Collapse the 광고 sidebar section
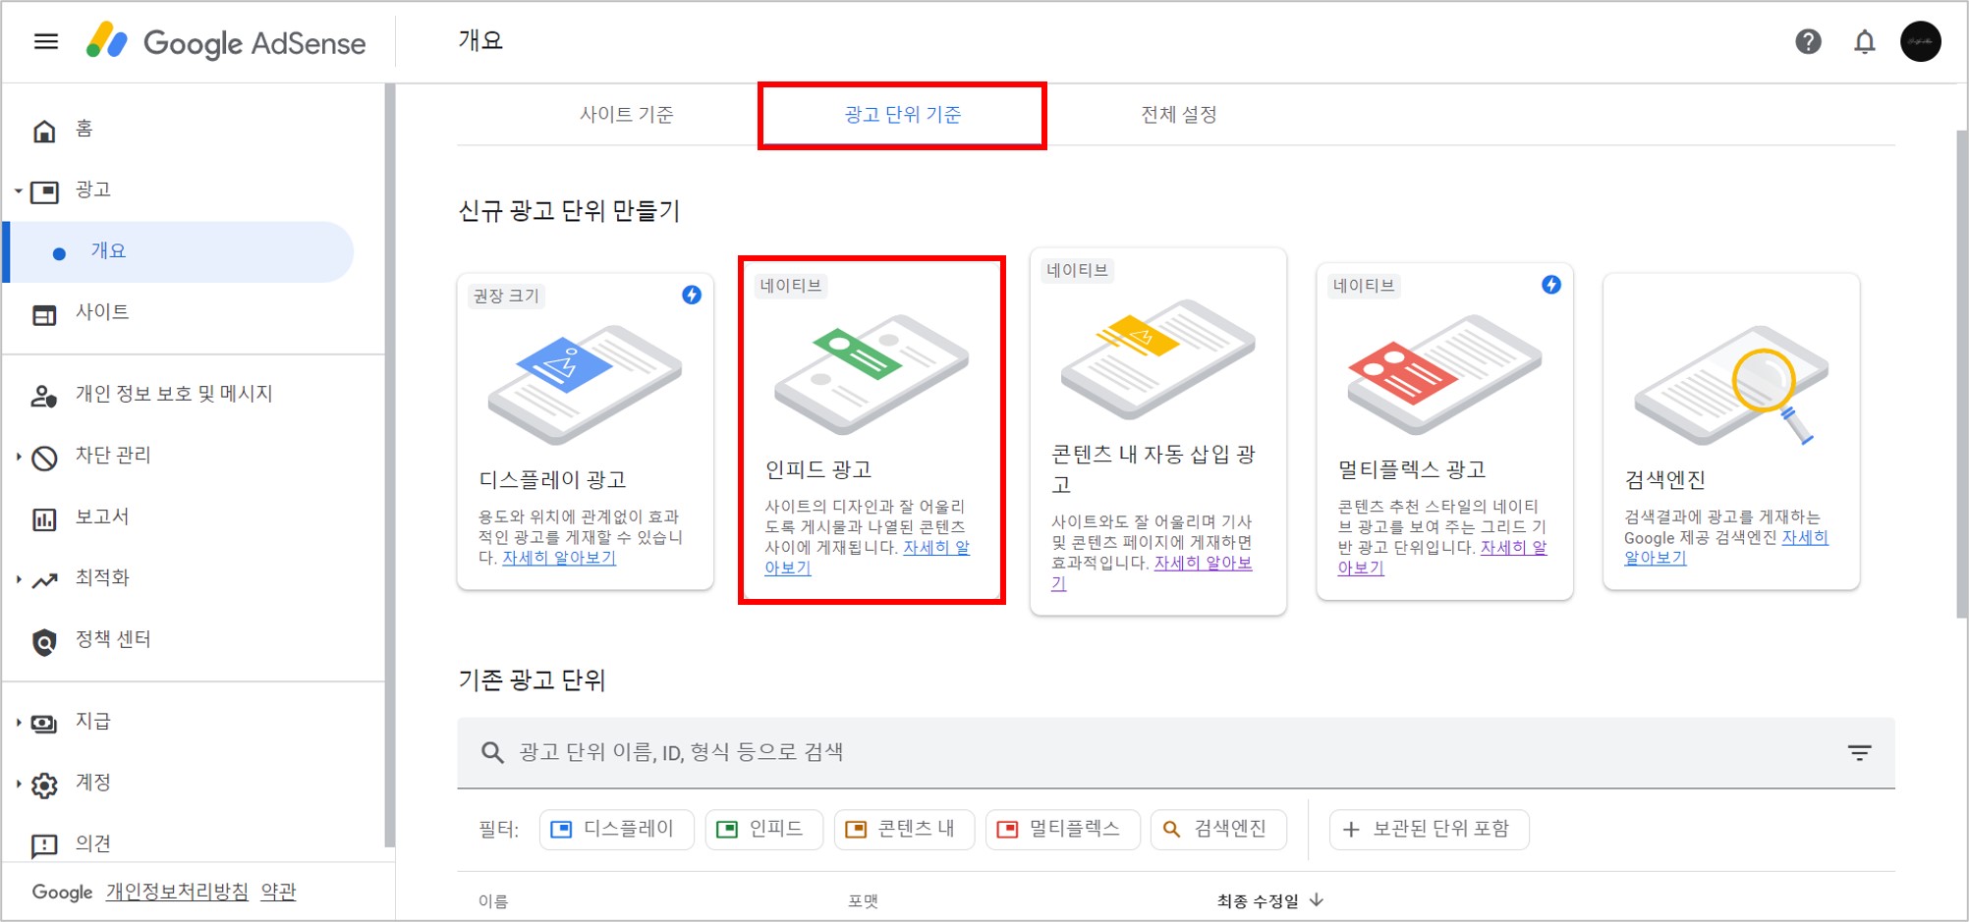This screenshot has width=1969, height=922. (x=17, y=190)
